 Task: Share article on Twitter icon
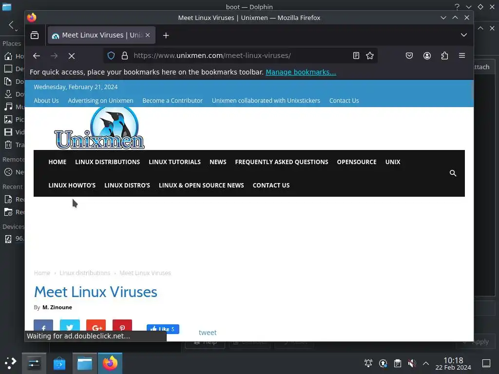pos(70,326)
